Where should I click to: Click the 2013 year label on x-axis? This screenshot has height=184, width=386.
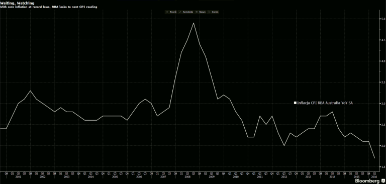tap(308, 176)
